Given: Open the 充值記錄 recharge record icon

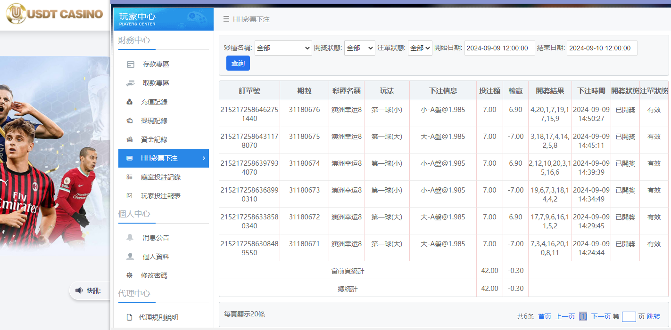Looking at the screenshot, I should click(x=130, y=101).
